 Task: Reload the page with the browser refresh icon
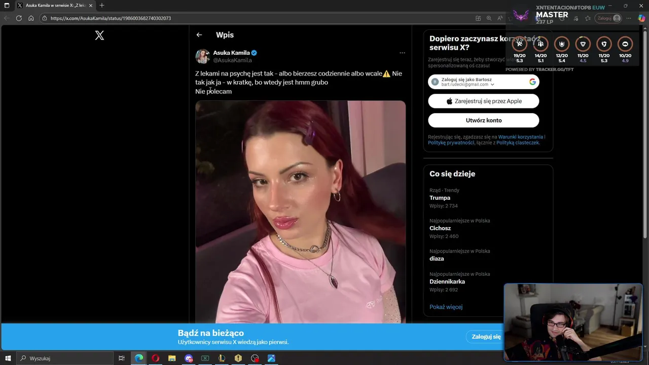point(19,18)
